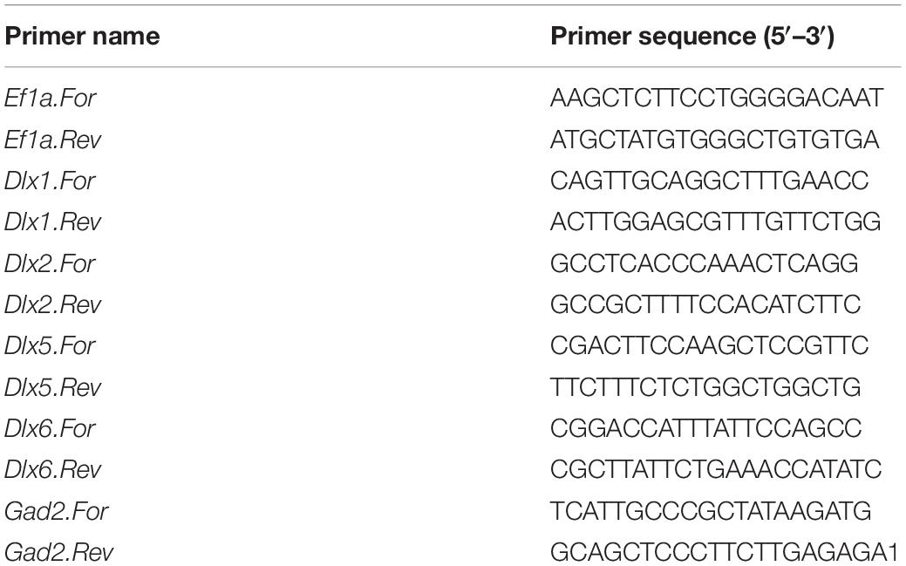Image resolution: width=906 pixels, height=566 pixels.
Task: Select the Dlx6.Rev row name
Action: pyautogui.click(x=52, y=469)
